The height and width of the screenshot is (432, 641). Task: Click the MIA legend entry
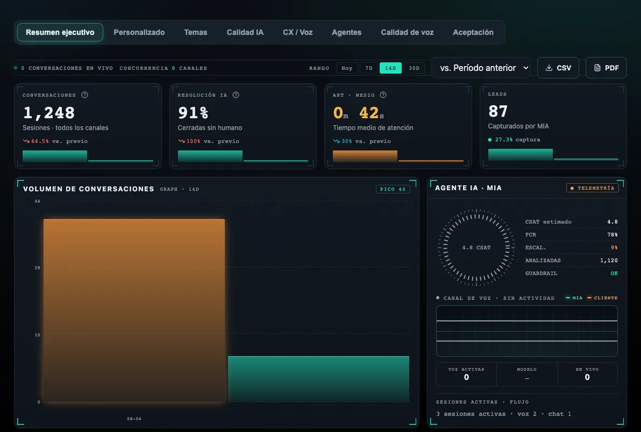[574, 298]
